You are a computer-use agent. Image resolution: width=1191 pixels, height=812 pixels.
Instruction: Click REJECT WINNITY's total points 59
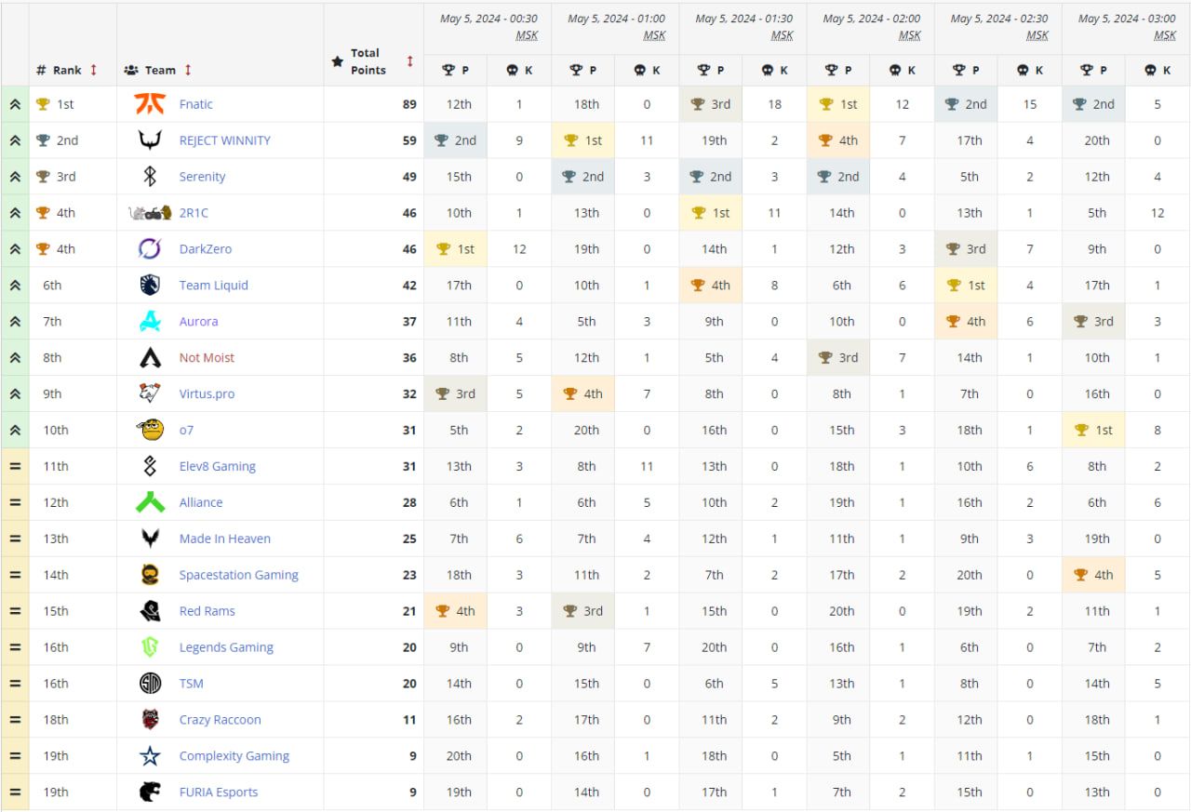click(x=409, y=140)
